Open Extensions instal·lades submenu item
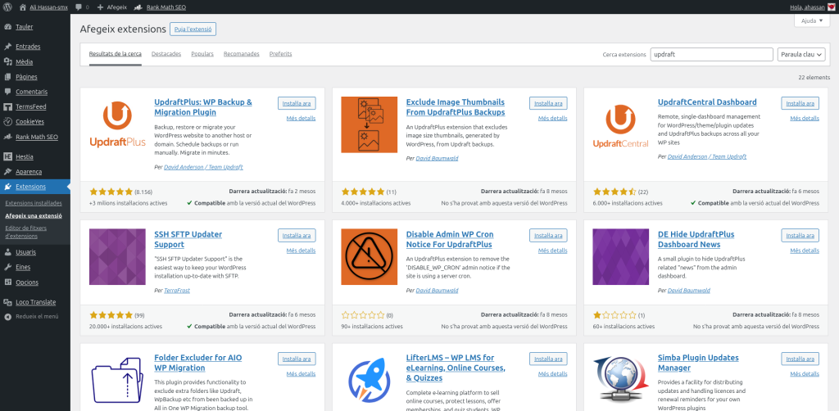839x411 pixels. coord(34,203)
